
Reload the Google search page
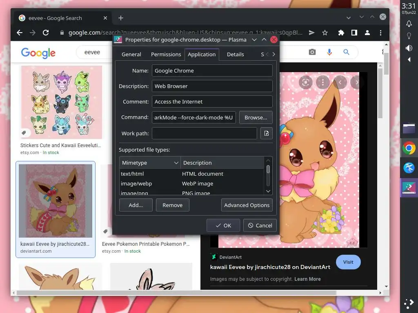point(46,33)
